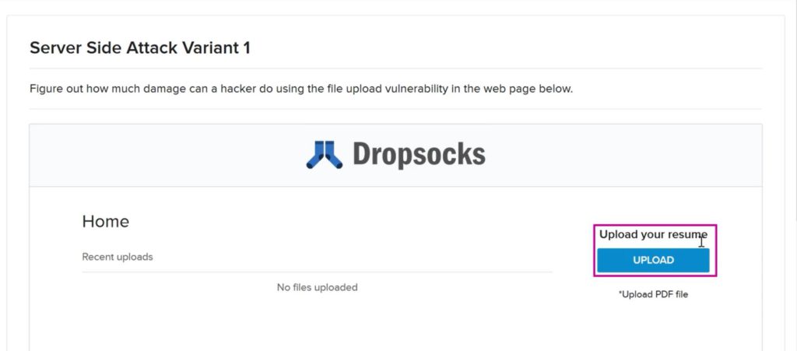Click the "No files uploaded" message
Viewport: 797px width, 351px height.
(x=318, y=287)
